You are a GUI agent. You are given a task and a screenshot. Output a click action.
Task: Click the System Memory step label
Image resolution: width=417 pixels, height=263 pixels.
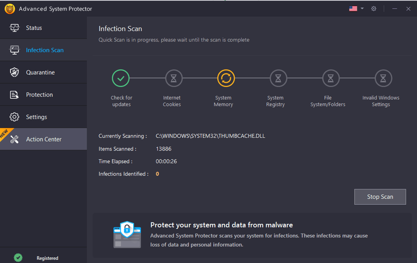223,101
